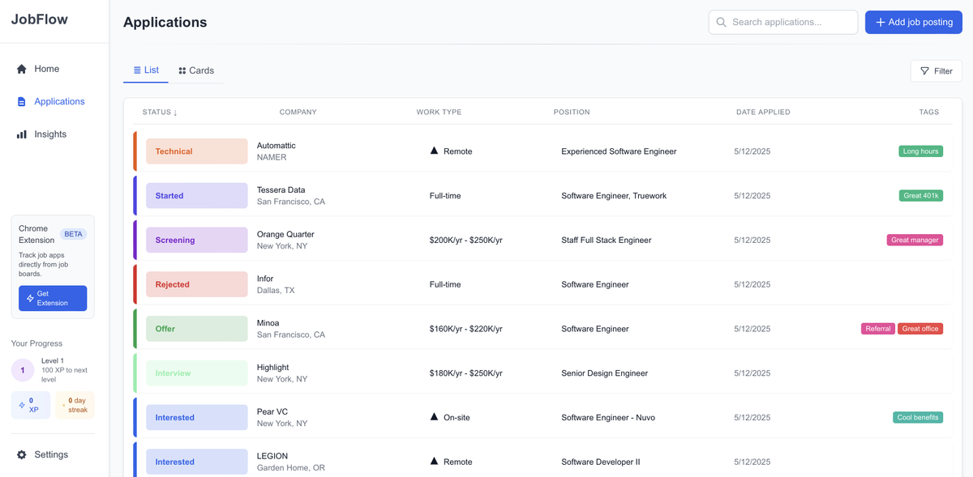Click the search applications input field
973x477 pixels.
(x=782, y=22)
